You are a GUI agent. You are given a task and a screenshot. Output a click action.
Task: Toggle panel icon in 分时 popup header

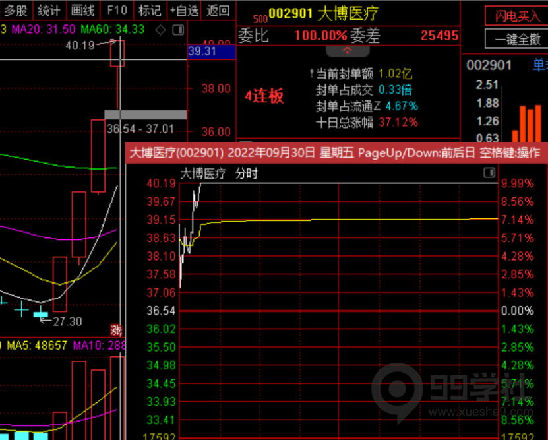pos(489,173)
